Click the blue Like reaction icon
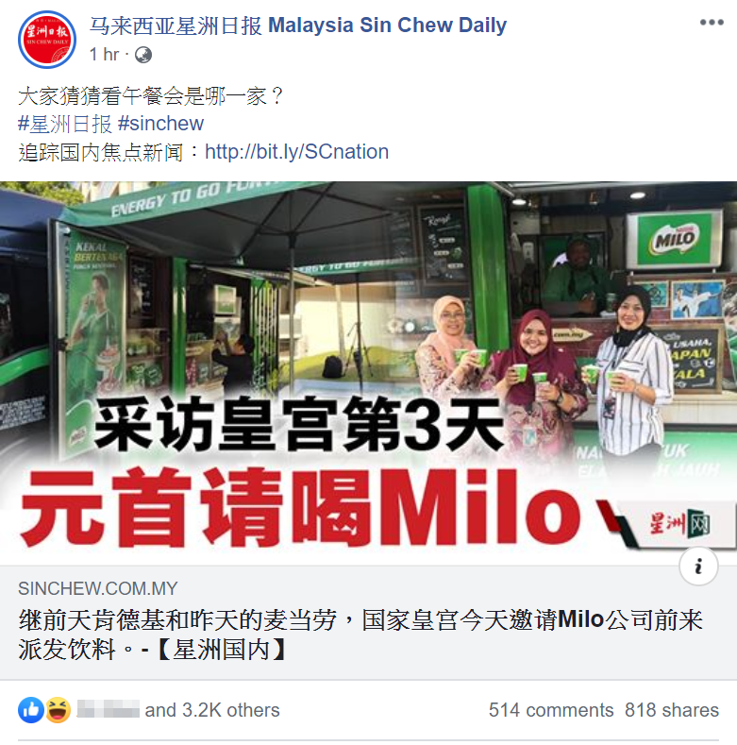The height and width of the screenshot is (745, 737). tap(31, 710)
